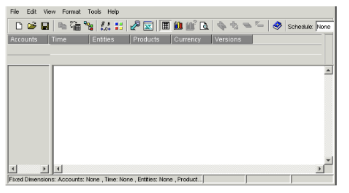
Task: Click the main horizontal scrollbar right arrow
Action: pos(320,170)
